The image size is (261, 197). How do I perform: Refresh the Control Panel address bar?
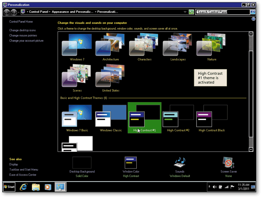[191, 12]
